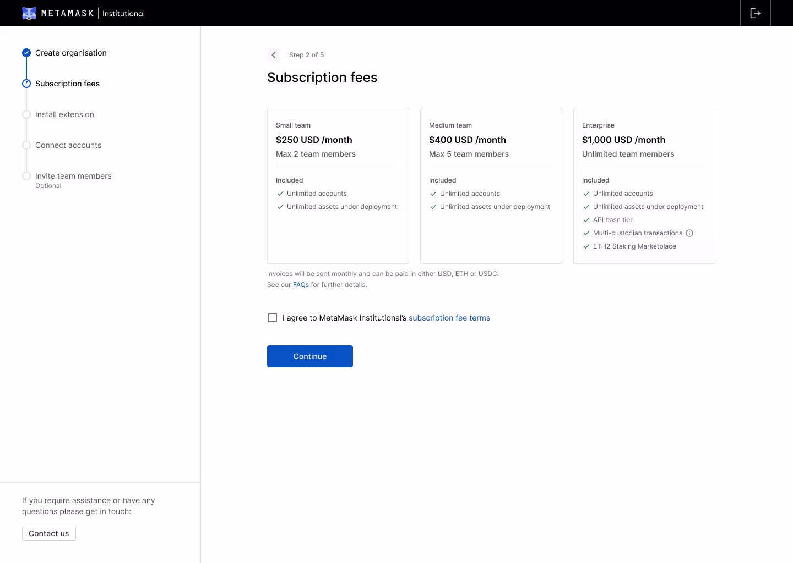Click Max 2 team members text

click(x=316, y=154)
